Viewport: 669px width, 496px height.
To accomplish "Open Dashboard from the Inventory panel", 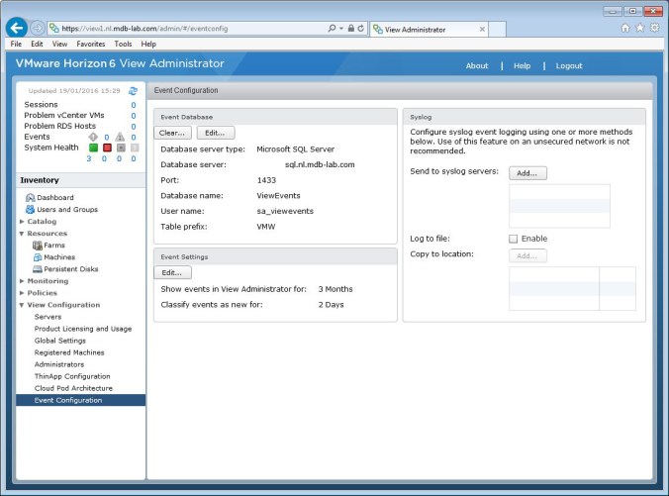I will pos(55,198).
